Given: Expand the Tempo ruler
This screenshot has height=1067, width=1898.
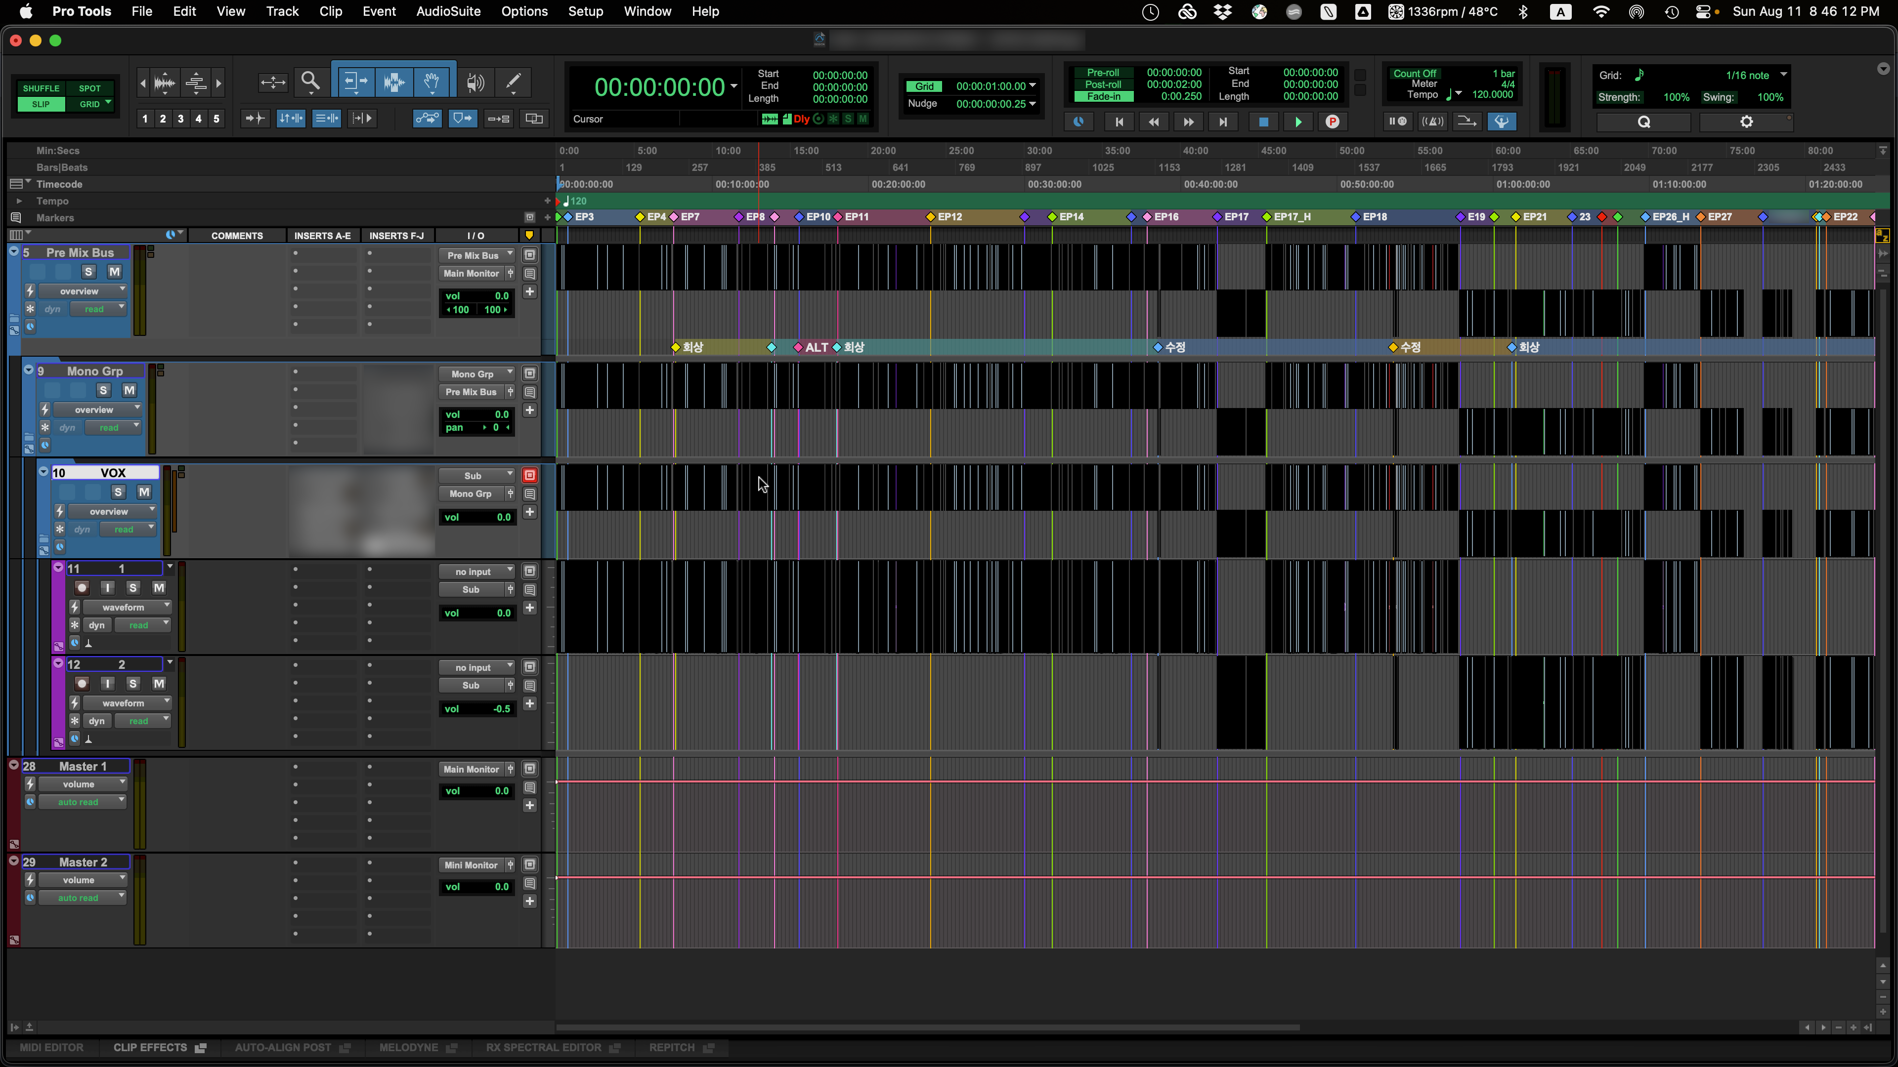Looking at the screenshot, I should 19,201.
